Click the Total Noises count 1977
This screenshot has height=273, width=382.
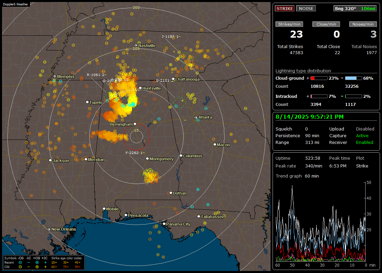click(372, 53)
